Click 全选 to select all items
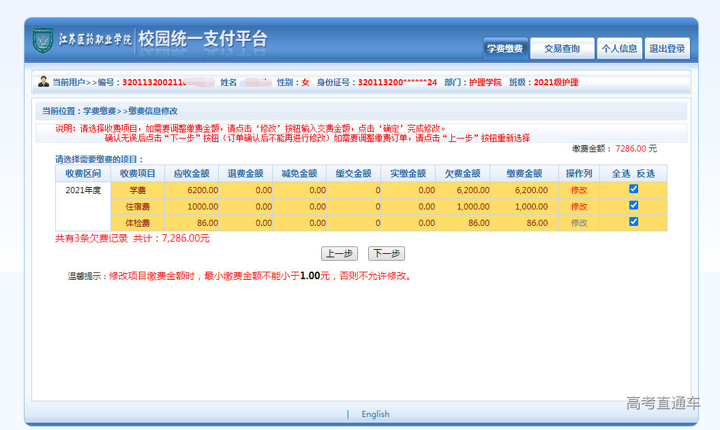Viewport: 720px width, 430px height. (x=621, y=173)
